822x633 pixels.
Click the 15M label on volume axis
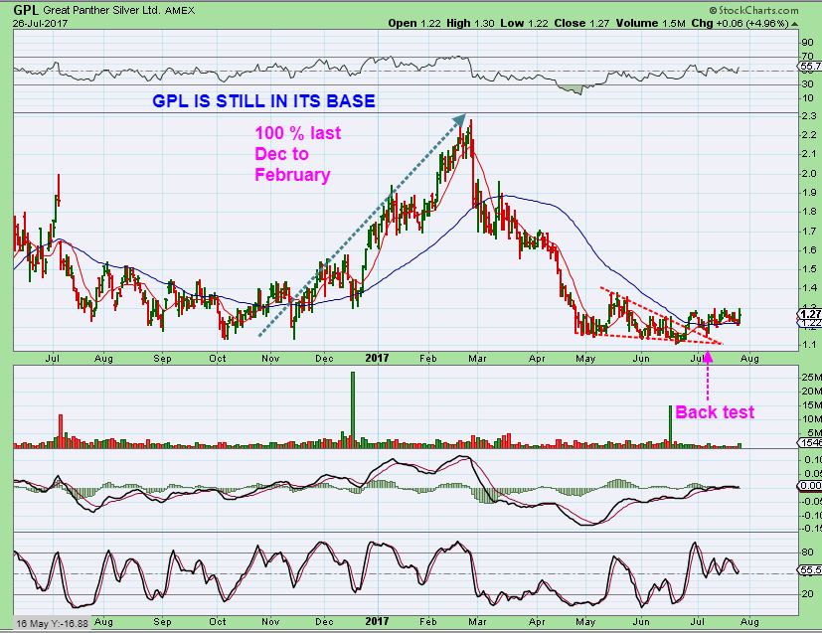[x=811, y=405]
